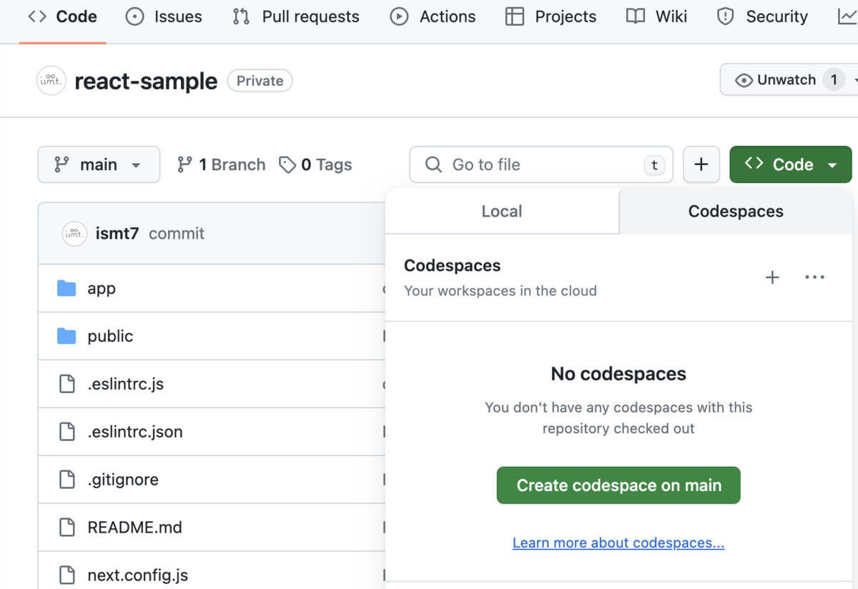Click Create codespace on main button
858x589 pixels.
(618, 485)
